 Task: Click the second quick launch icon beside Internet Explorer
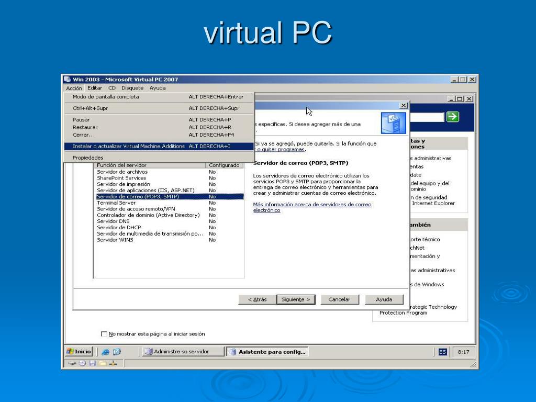pyautogui.click(x=117, y=352)
